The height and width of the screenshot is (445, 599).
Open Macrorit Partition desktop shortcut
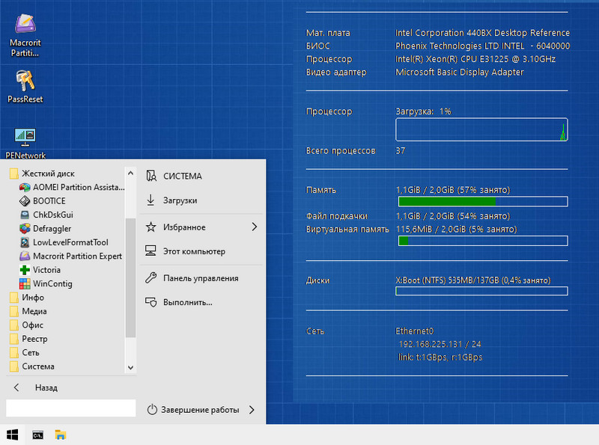click(x=25, y=35)
